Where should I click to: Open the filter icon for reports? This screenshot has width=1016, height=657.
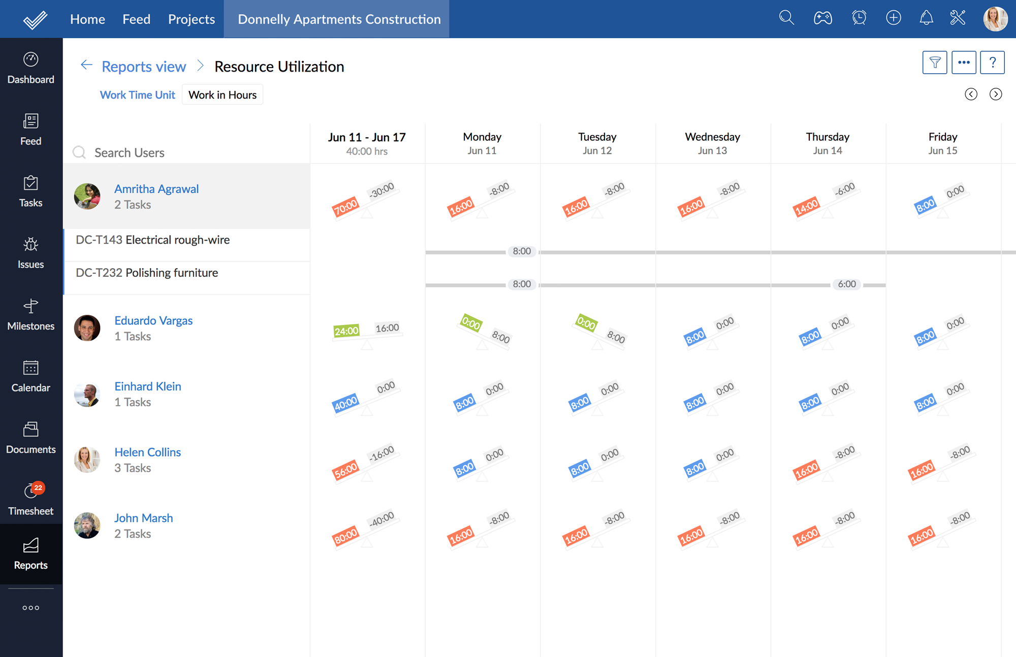[934, 62]
